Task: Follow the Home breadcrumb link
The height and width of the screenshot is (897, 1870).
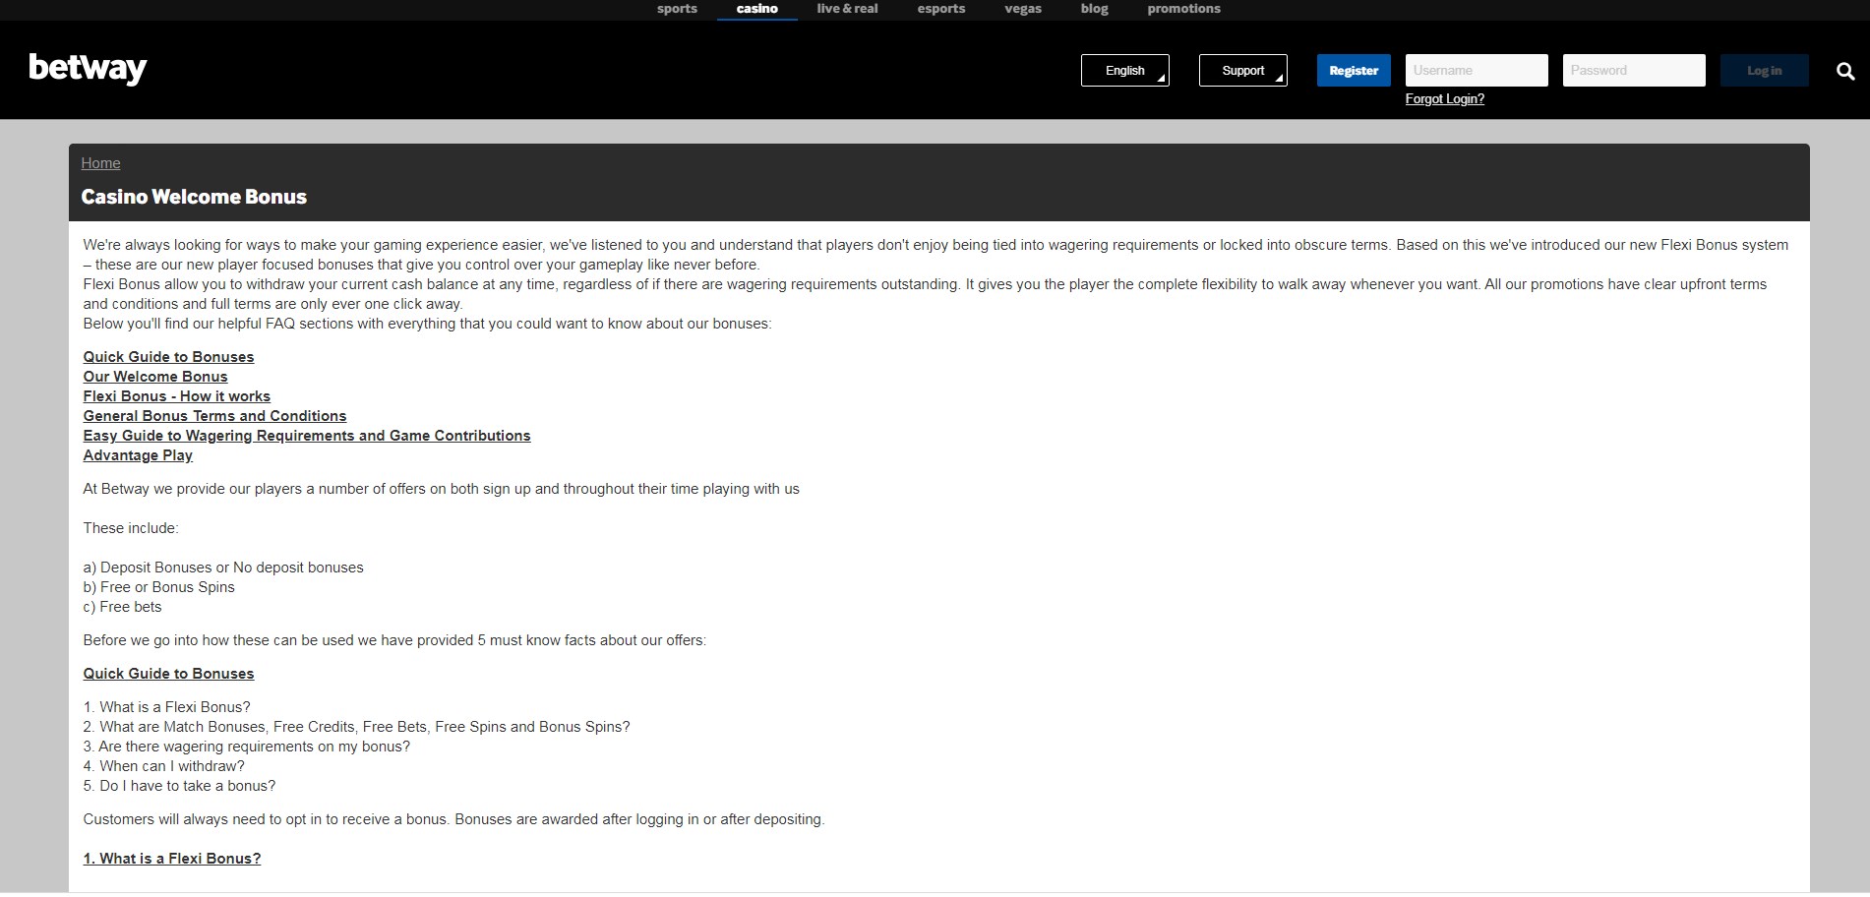Action: (x=100, y=163)
